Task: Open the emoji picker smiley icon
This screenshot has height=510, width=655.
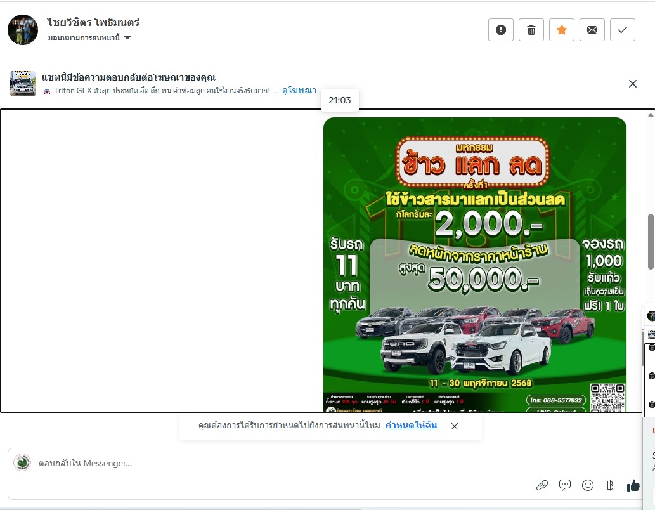Action: (x=588, y=485)
